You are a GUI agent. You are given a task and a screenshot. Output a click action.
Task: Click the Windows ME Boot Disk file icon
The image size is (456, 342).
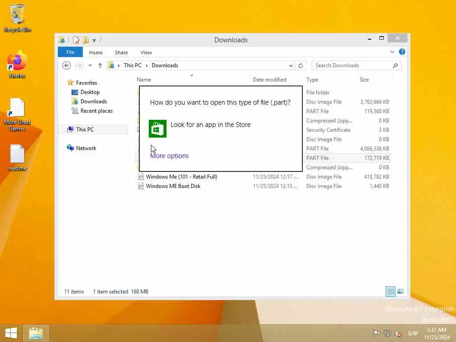point(141,186)
